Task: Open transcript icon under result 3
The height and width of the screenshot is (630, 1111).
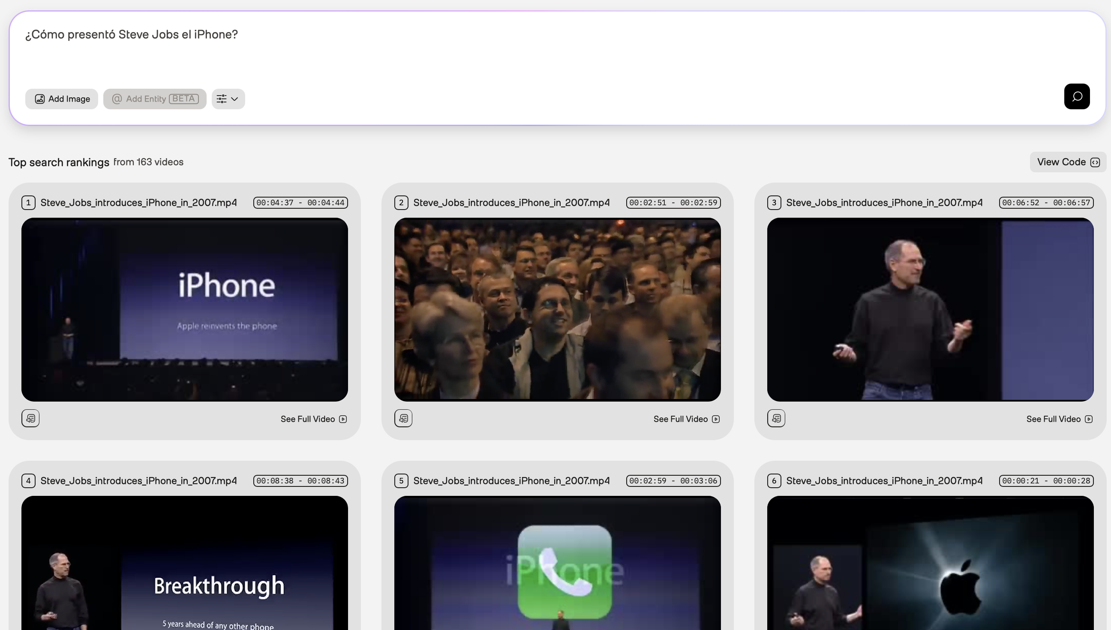Action: coord(776,418)
